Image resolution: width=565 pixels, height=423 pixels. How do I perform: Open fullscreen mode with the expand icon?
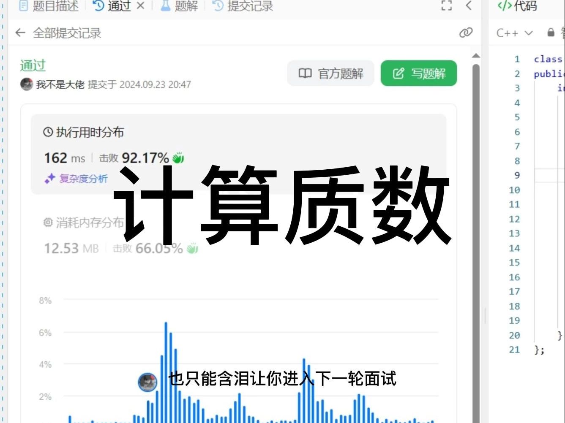446,6
